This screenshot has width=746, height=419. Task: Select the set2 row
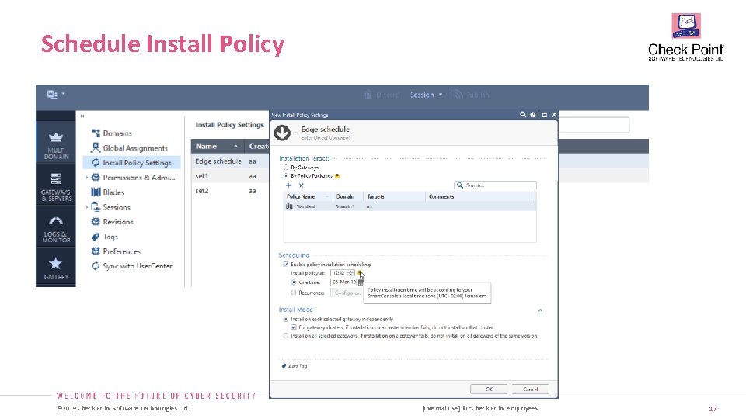[230, 191]
